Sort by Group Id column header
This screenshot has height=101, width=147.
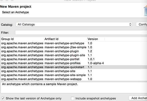pos(22,39)
